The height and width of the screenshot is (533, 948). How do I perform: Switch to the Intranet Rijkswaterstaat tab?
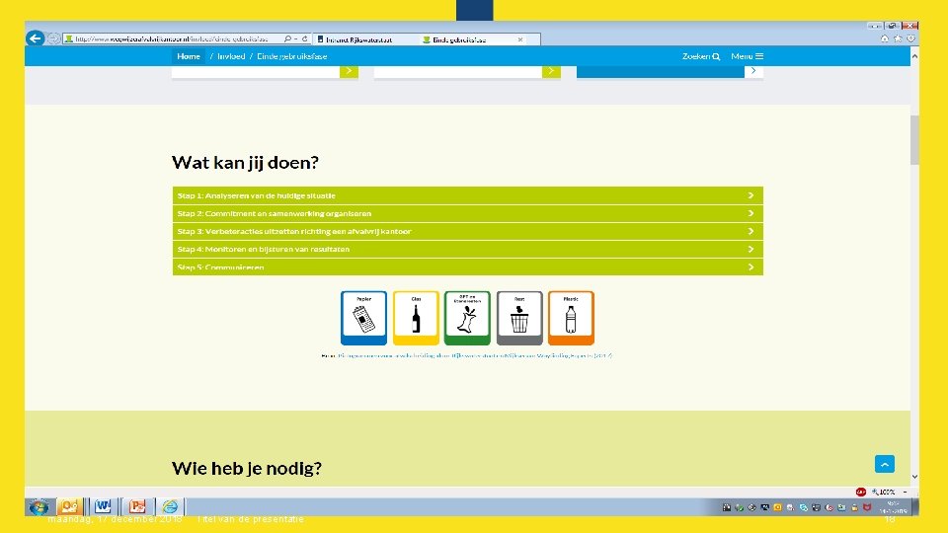pos(365,39)
